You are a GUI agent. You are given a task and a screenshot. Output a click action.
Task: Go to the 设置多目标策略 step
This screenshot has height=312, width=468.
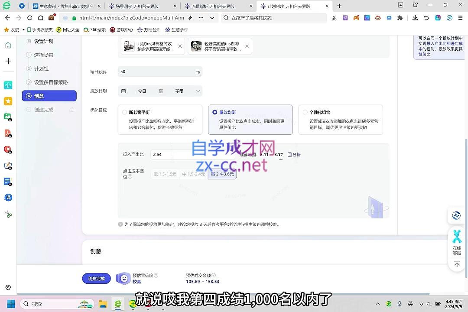(x=51, y=82)
